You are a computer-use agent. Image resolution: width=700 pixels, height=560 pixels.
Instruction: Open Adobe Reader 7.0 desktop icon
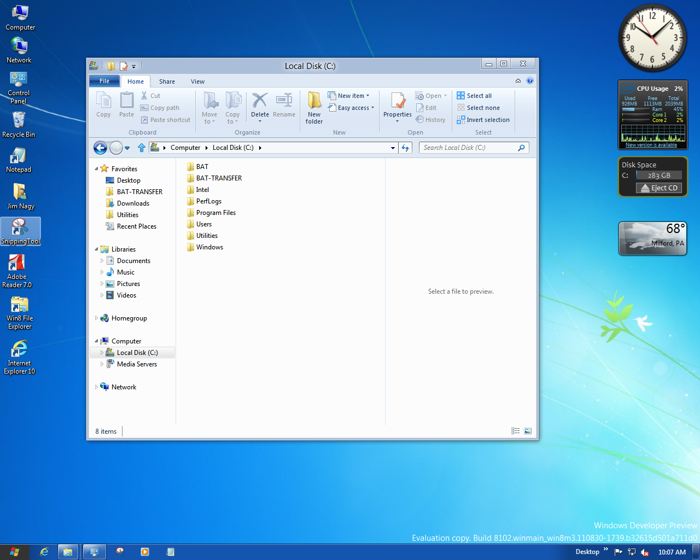17,271
